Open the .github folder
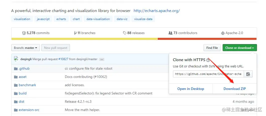 (x=24, y=68)
